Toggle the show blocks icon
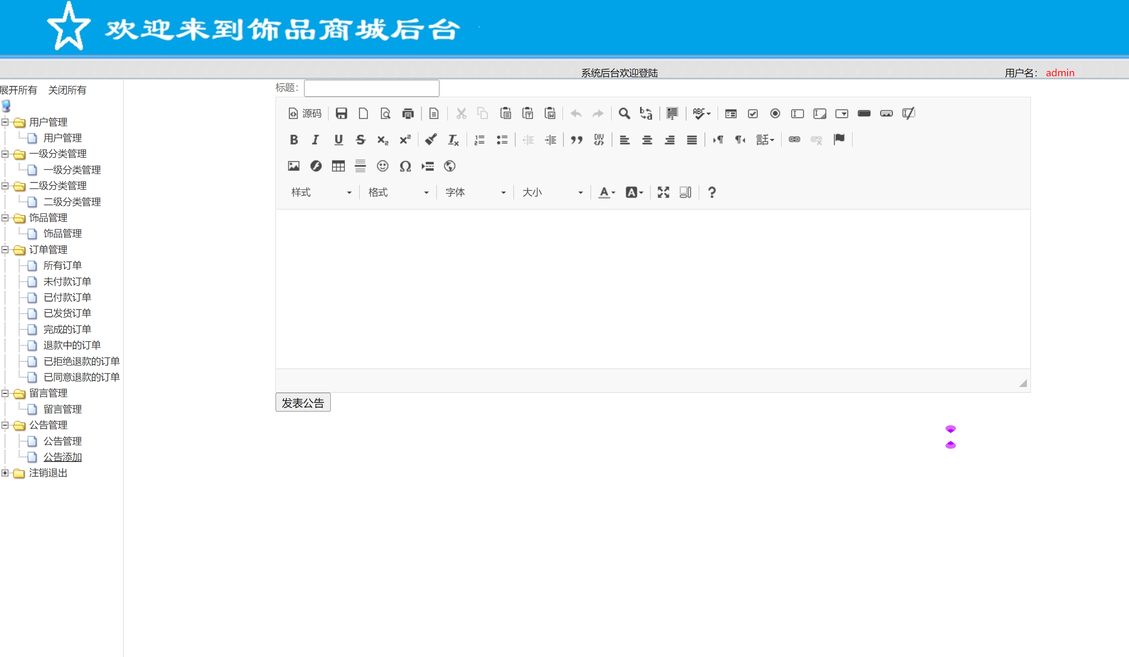Image resolution: width=1129 pixels, height=657 pixels. pos(685,192)
